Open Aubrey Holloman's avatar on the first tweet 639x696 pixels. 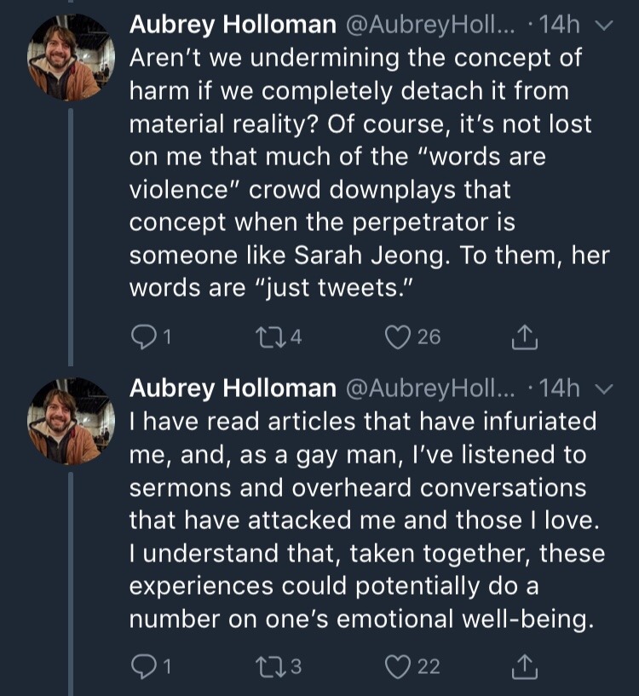[71, 58]
